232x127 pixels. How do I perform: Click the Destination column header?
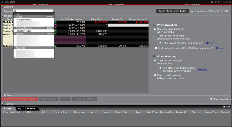(167, 112)
